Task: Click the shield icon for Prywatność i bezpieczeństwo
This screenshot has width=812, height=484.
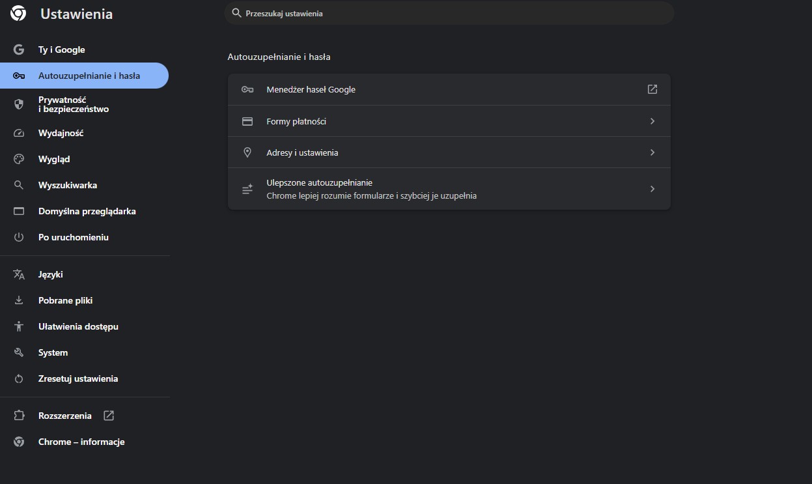Action: [19, 104]
